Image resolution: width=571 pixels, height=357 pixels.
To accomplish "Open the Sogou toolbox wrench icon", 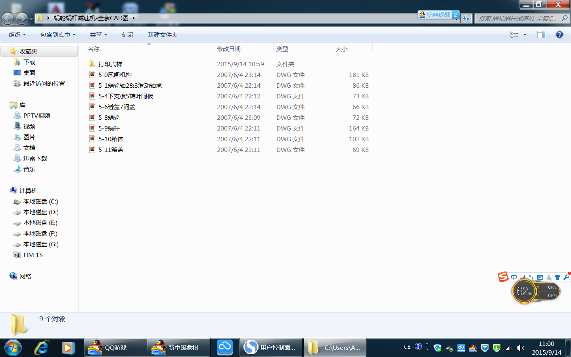I will coord(566,277).
